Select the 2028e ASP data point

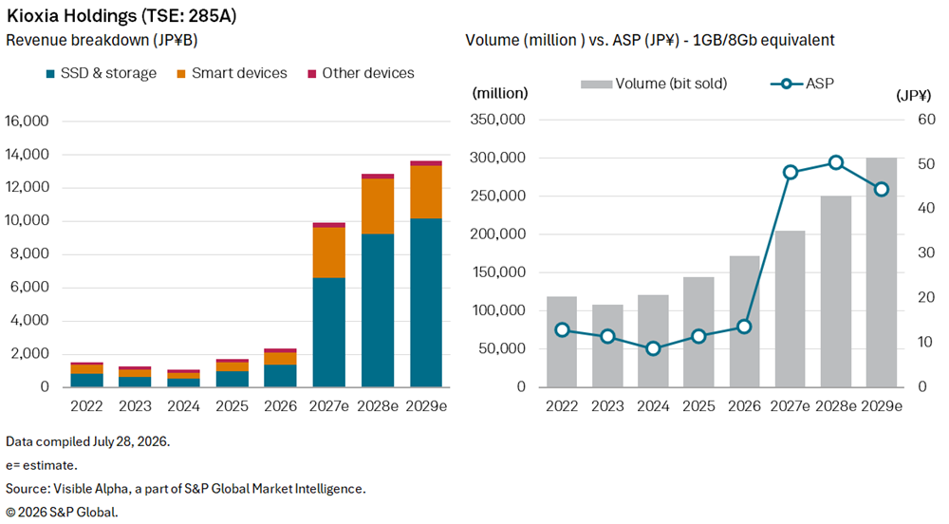(836, 162)
